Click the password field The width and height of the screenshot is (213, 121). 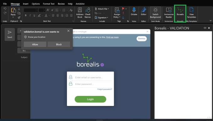(90, 84)
